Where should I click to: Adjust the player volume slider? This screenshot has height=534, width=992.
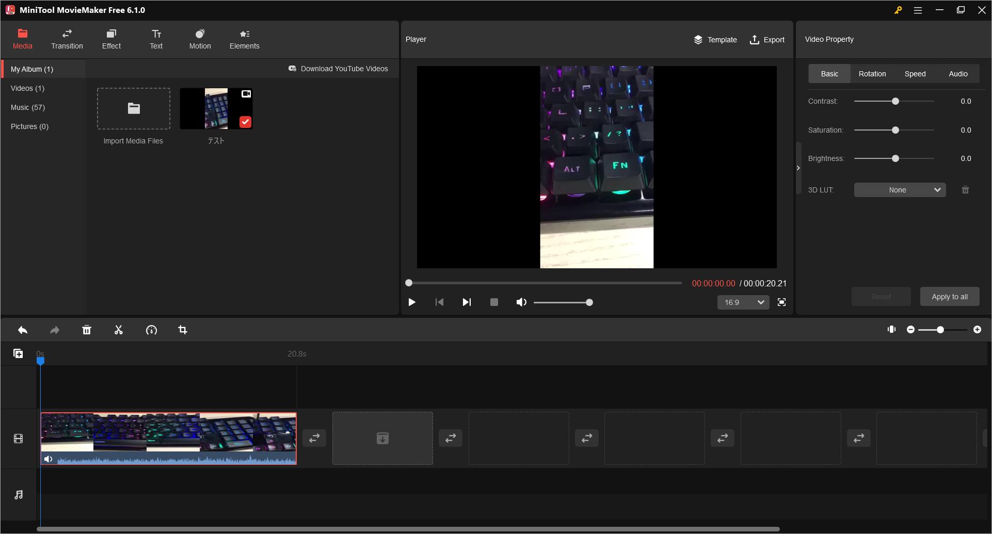pos(563,302)
